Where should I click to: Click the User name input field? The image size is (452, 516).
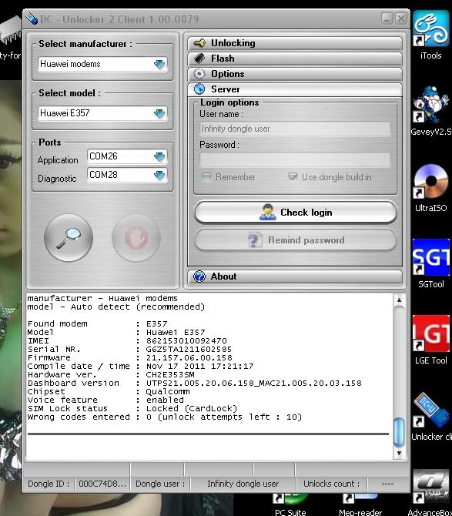pos(295,129)
